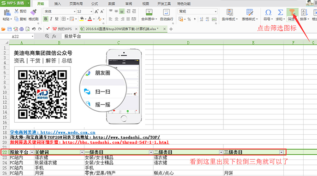Click the Redo arrow

(x=40, y=29)
